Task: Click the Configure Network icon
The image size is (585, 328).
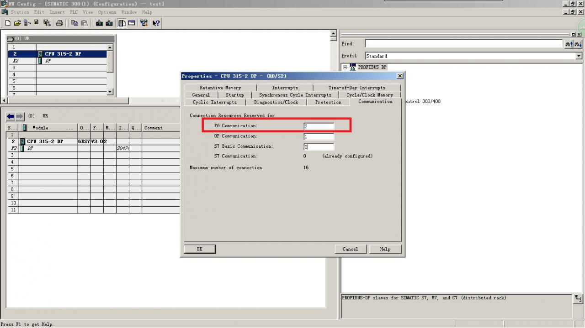Action: [144, 23]
